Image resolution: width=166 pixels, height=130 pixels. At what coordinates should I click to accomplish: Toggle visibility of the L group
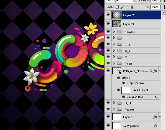(108, 38)
